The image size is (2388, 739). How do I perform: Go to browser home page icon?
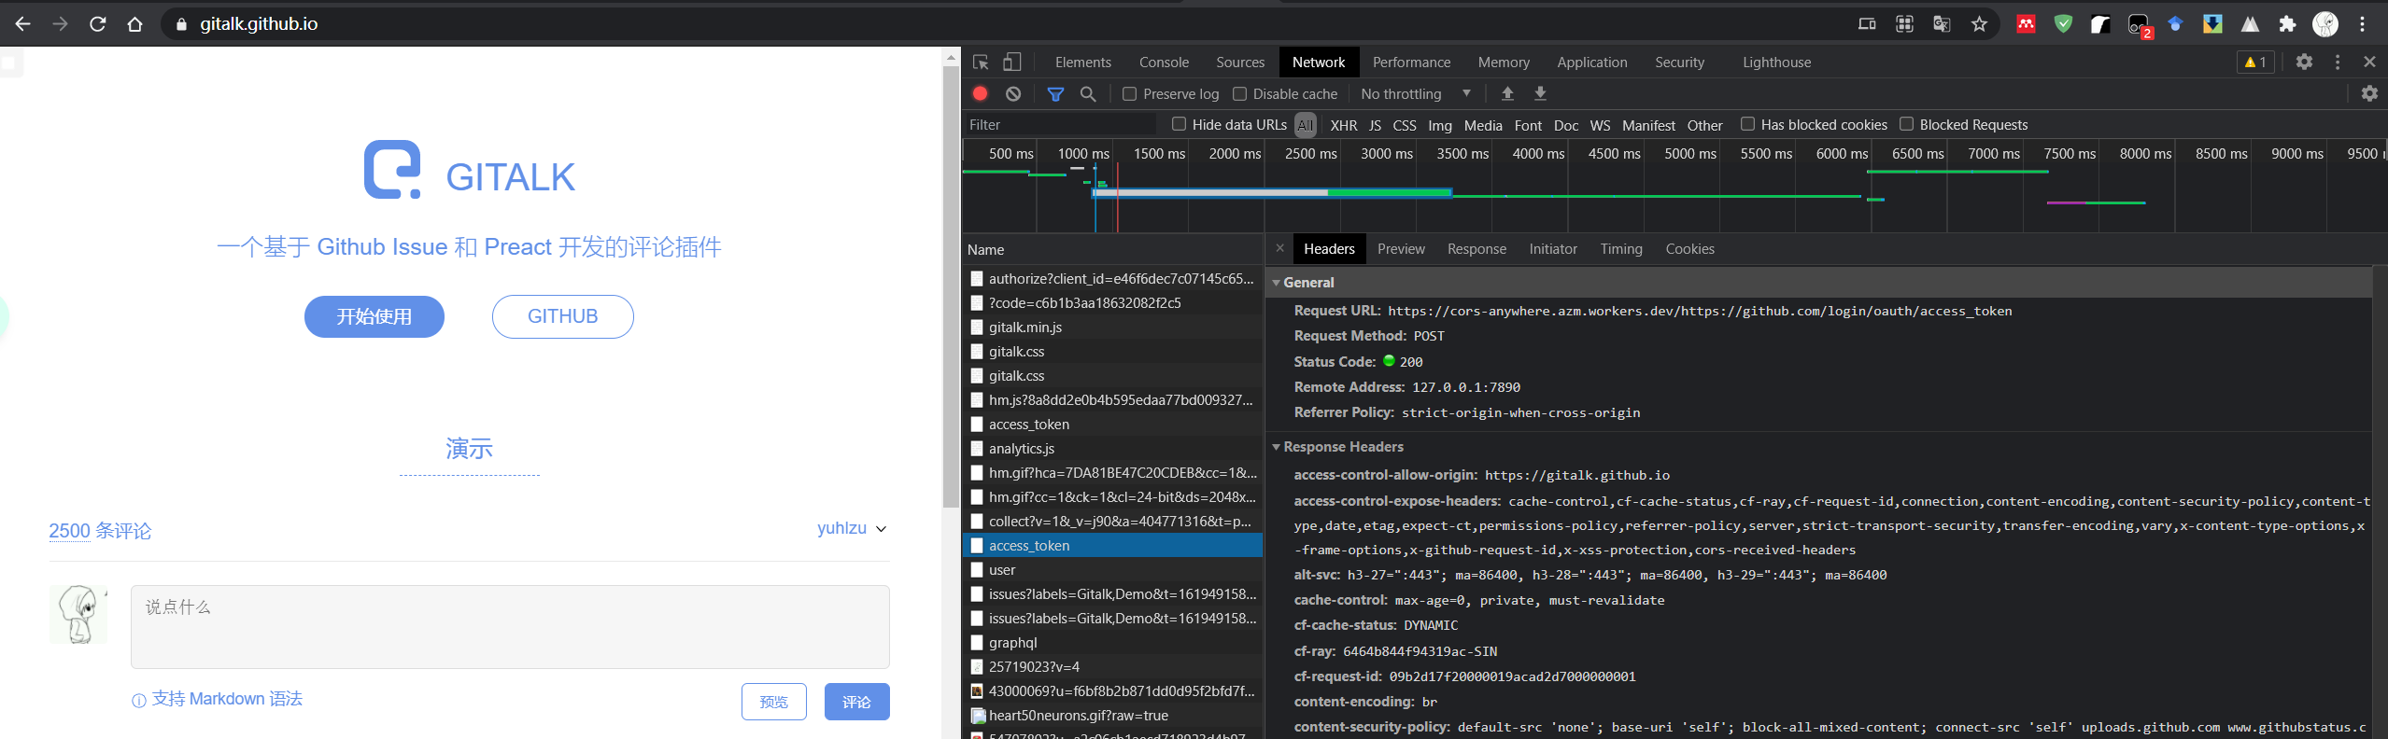click(134, 23)
